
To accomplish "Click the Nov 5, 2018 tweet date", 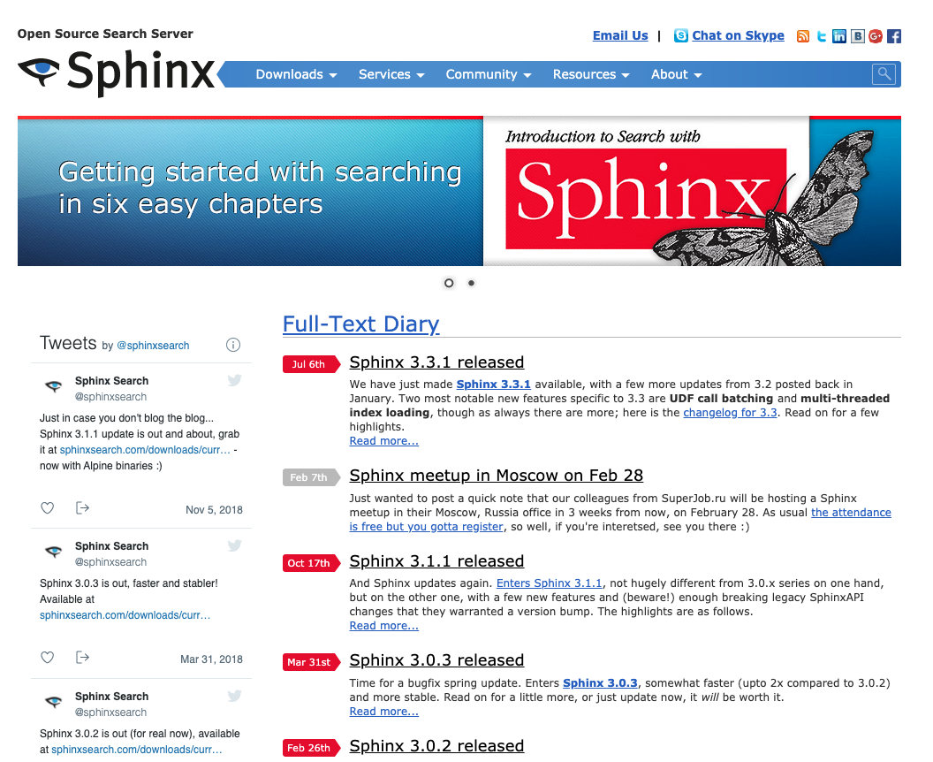I will pyautogui.click(x=214, y=509).
